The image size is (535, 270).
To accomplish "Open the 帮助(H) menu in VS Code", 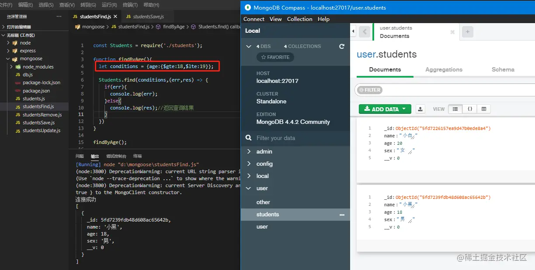I will pyautogui.click(x=151, y=5).
